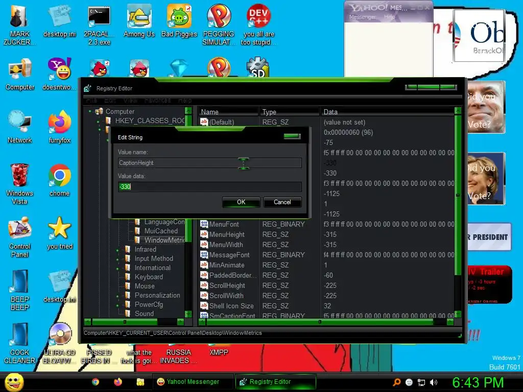Click the search magnifier tray icon

[396, 382]
